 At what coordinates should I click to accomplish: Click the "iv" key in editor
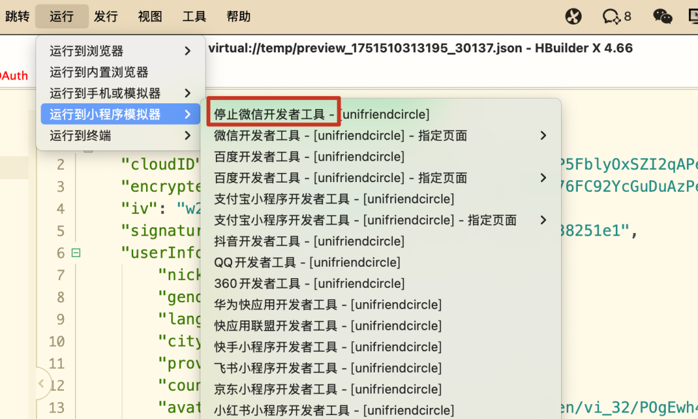(x=140, y=208)
